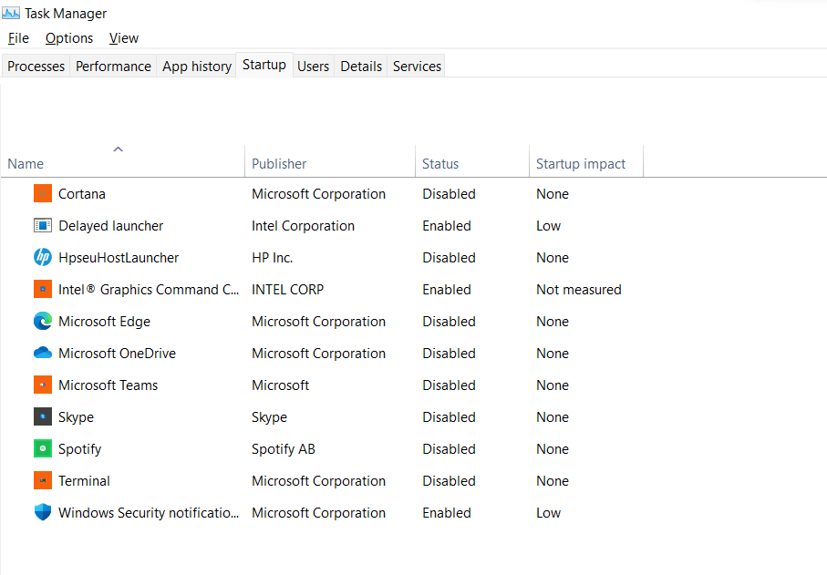Select the Windows Security notificatio... name
Image resolution: width=827 pixels, height=575 pixels.
pyautogui.click(x=149, y=513)
